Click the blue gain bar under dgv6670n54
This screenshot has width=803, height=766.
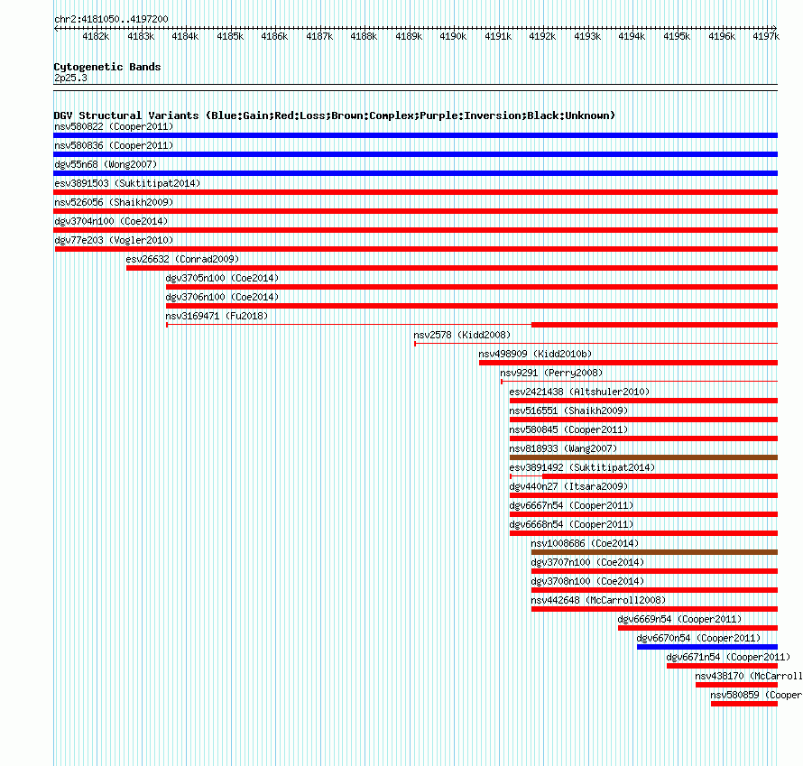(707, 647)
